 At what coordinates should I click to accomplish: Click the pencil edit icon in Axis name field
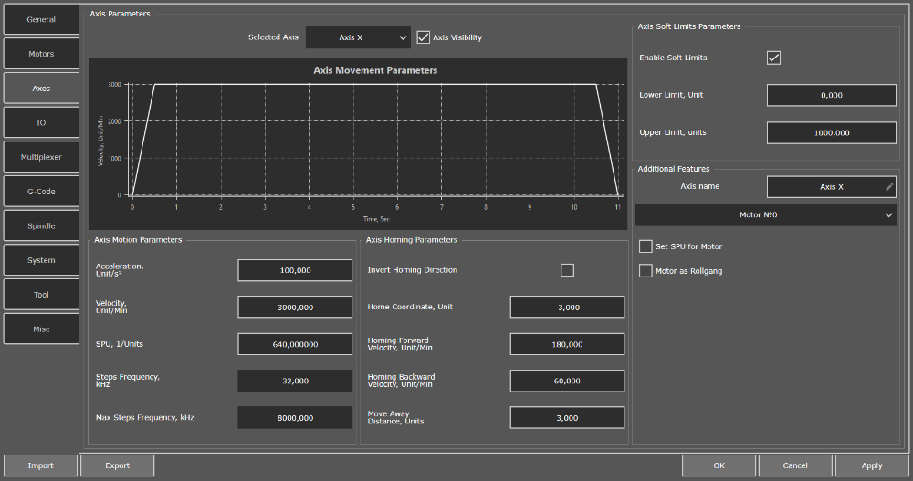tap(888, 187)
